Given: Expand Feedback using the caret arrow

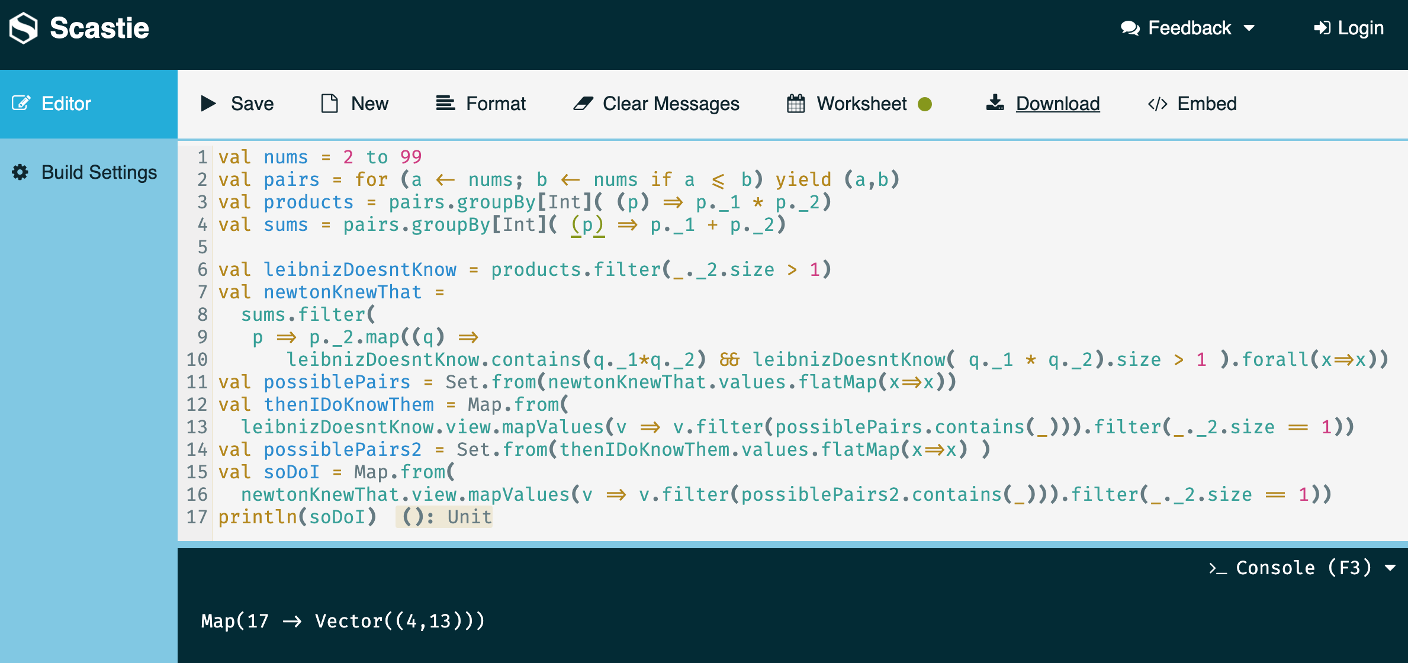Looking at the screenshot, I should [x=1249, y=28].
